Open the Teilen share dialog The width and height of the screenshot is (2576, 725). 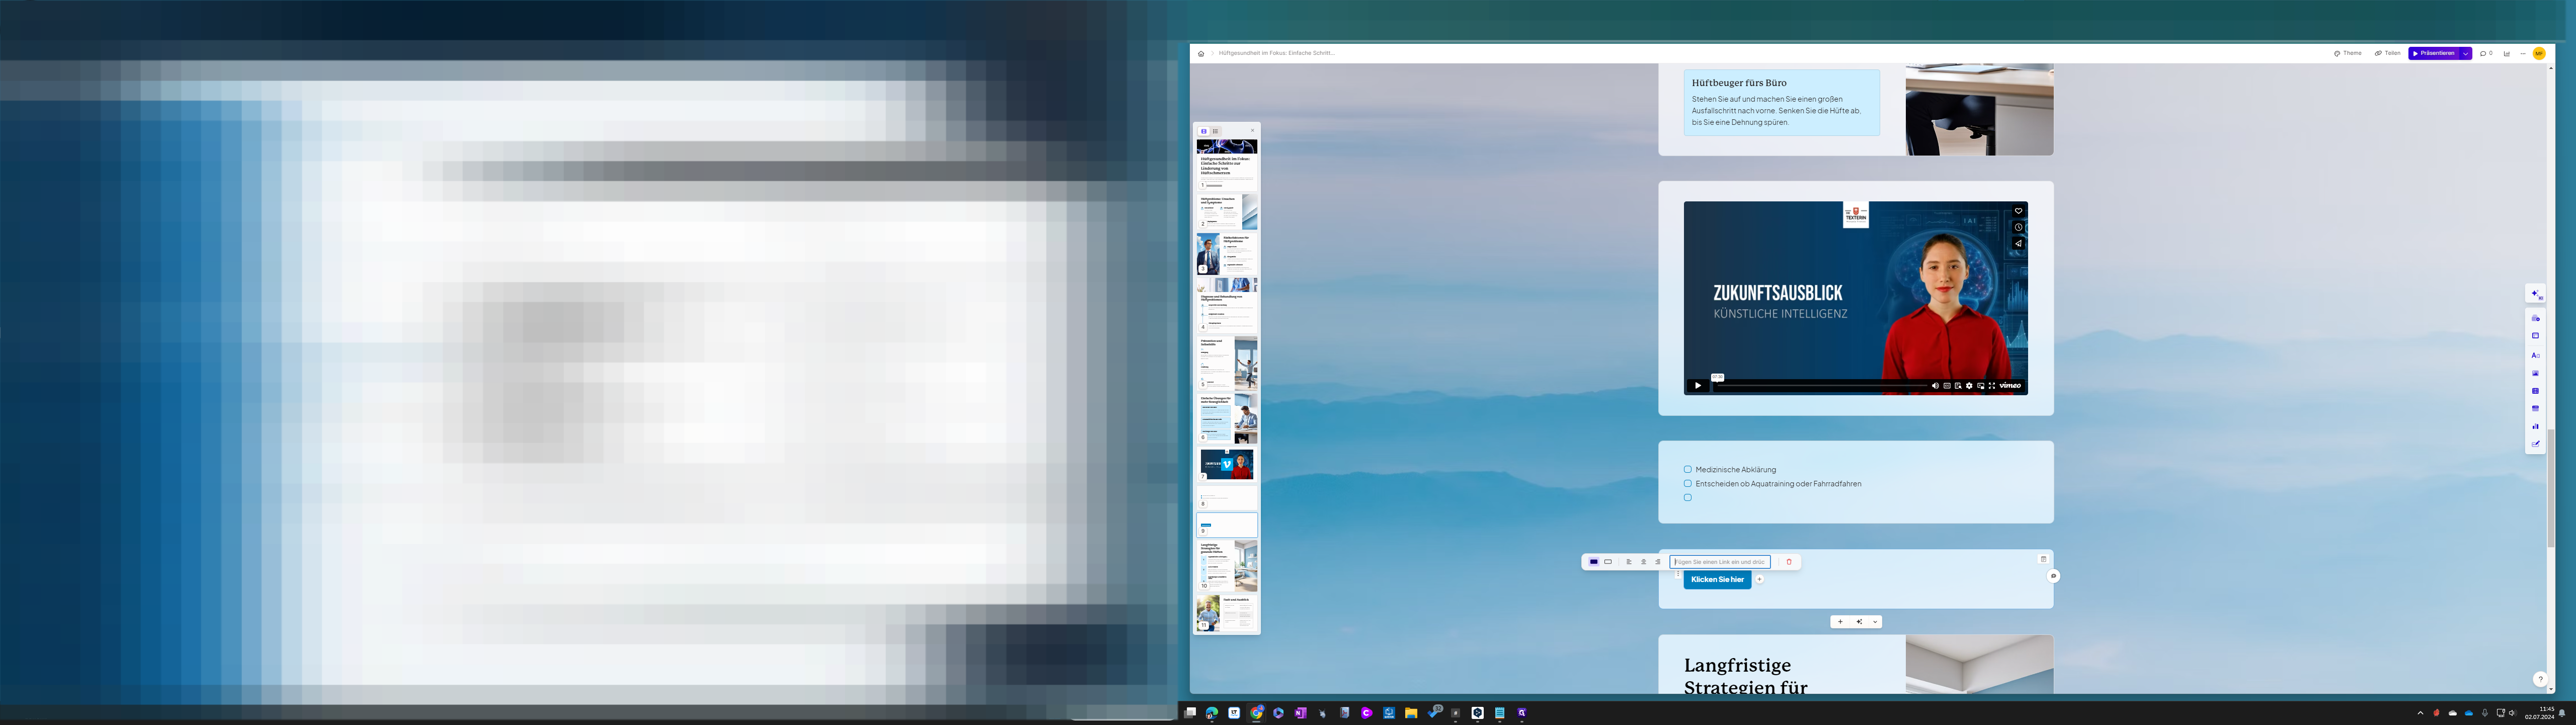pos(2388,53)
